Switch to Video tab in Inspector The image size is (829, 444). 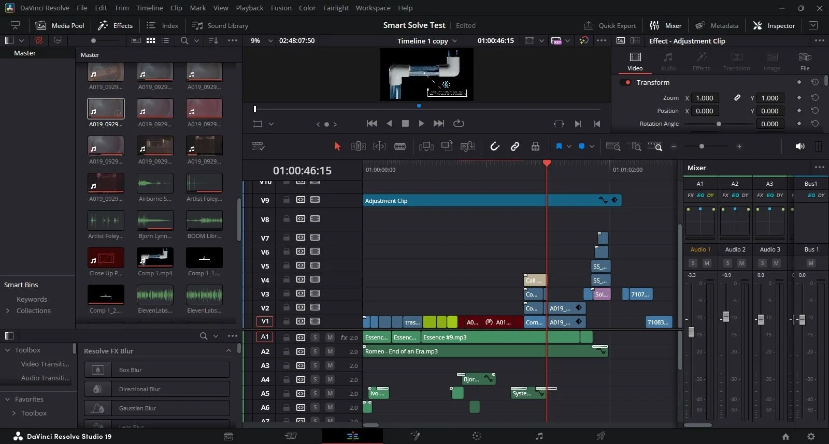635,61
